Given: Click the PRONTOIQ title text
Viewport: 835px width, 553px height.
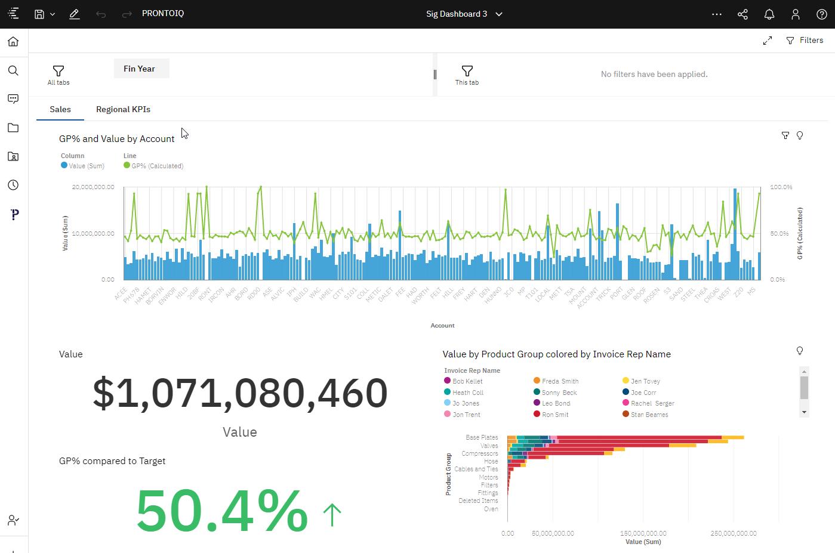Looking at the screenshot, I should [163, 13].
